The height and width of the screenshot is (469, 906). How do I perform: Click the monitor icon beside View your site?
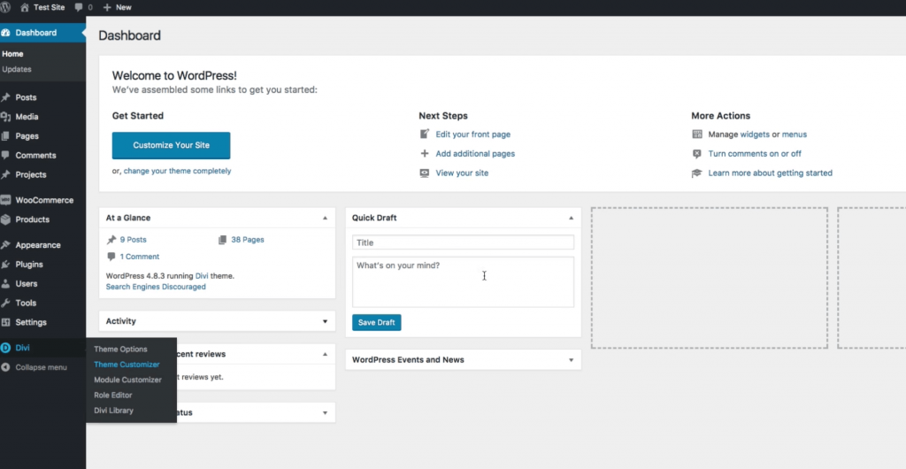(x=425, y=173)
